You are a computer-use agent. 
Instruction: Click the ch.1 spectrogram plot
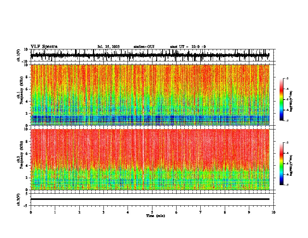click(x=150, y=95)
